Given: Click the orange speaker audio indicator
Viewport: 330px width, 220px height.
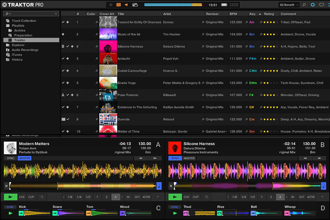Looking at the screenshot, I should tap(126, 4).
